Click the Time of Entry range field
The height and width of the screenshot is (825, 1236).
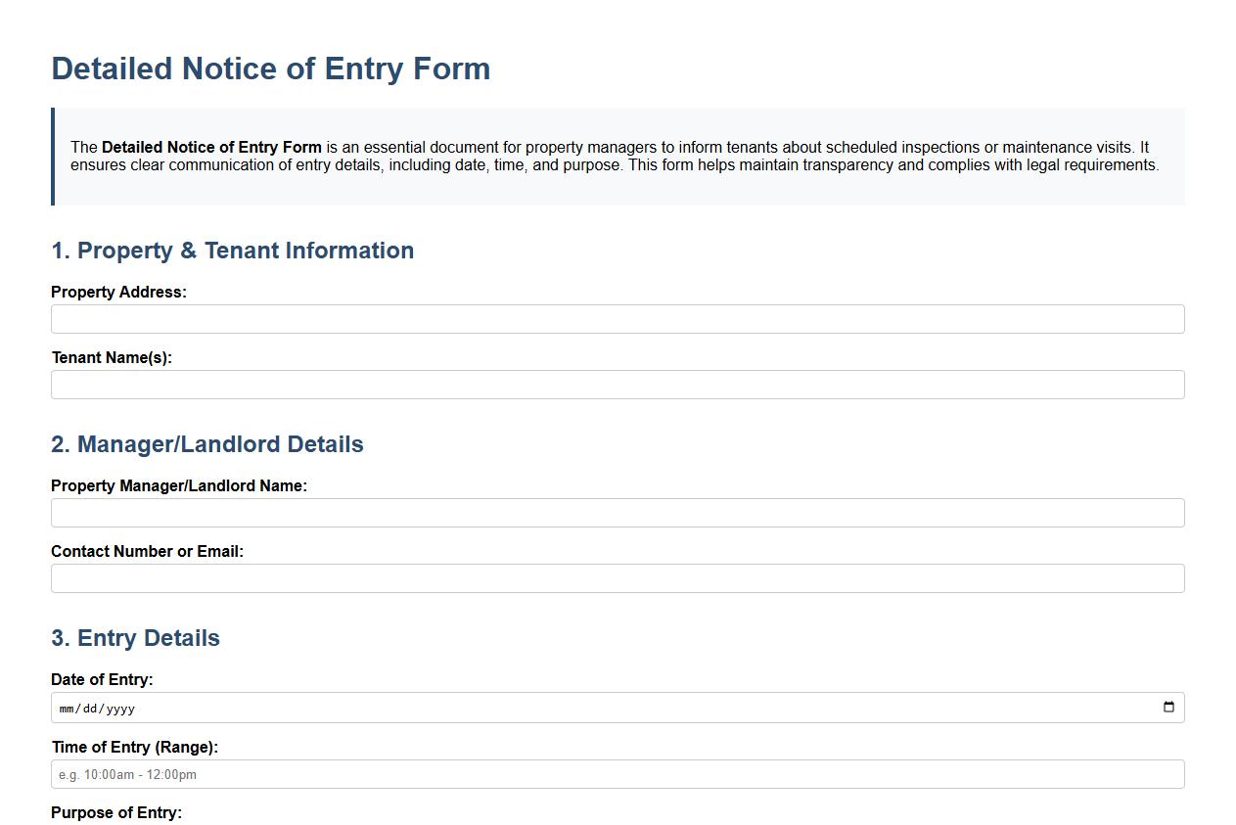(x=617, y=773)
